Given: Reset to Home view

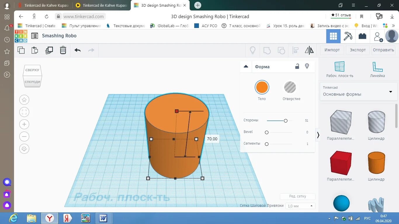Looking at the screenshot, I should pos(24,100).
